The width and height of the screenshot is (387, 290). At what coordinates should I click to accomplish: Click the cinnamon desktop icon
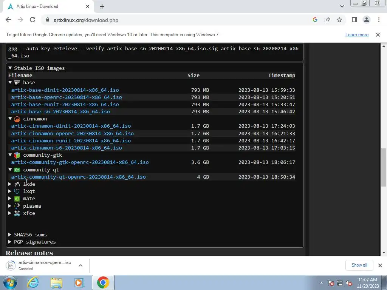click(17, 119)
